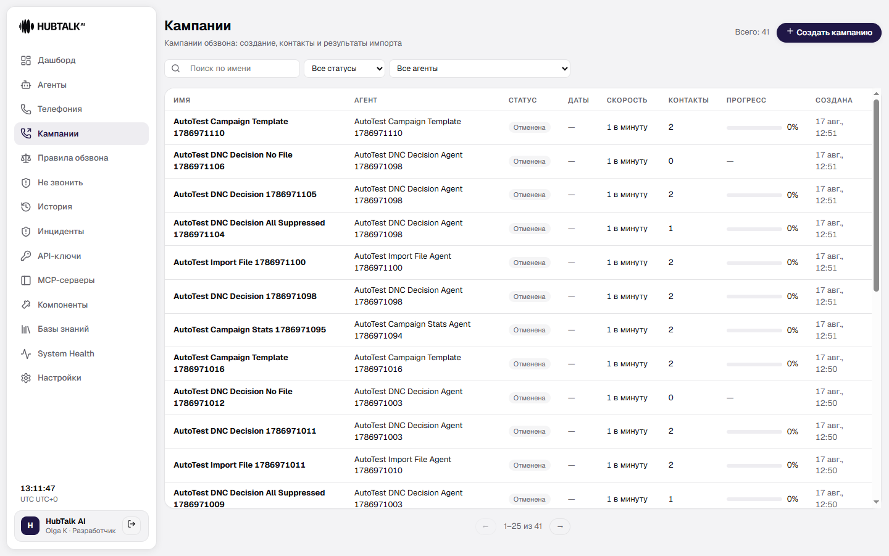Click the Не звонить shield icon

coord(26,183)
